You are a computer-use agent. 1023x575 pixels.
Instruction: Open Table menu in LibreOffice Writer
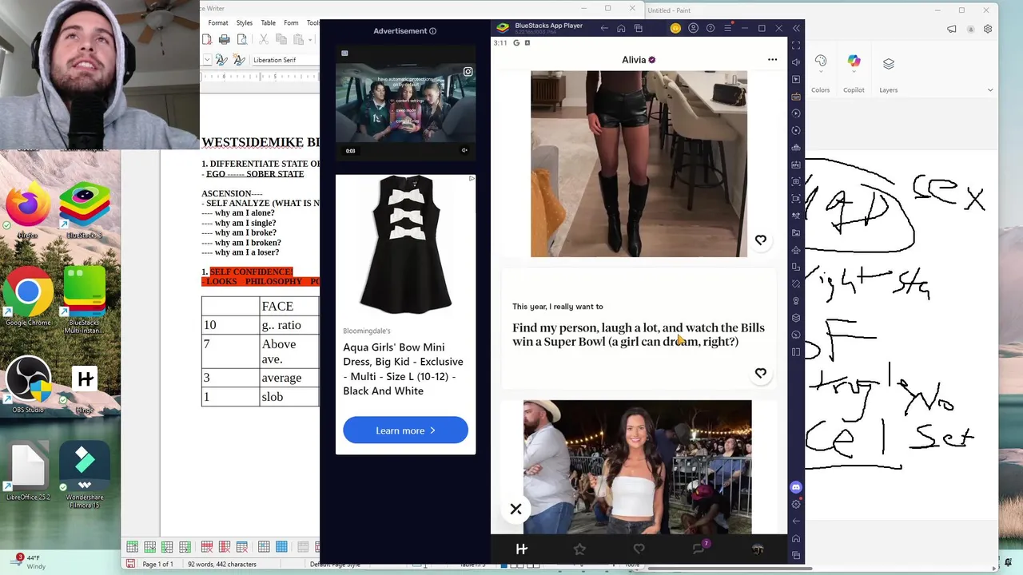tap(269, 23)
